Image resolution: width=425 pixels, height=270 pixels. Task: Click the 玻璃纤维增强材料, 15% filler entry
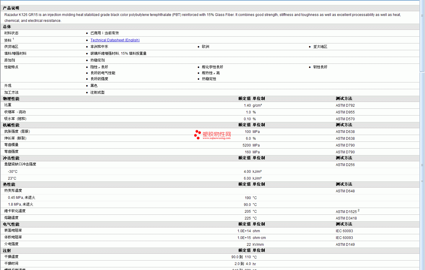coord(118,53)
